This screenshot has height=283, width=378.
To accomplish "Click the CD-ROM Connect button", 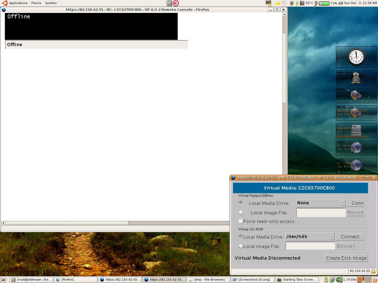I will pos(350,237).
